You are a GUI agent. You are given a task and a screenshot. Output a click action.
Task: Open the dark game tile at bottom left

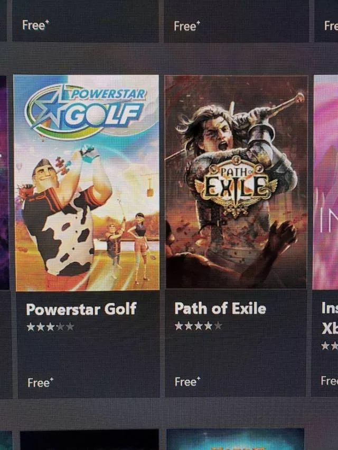(89, 440)
